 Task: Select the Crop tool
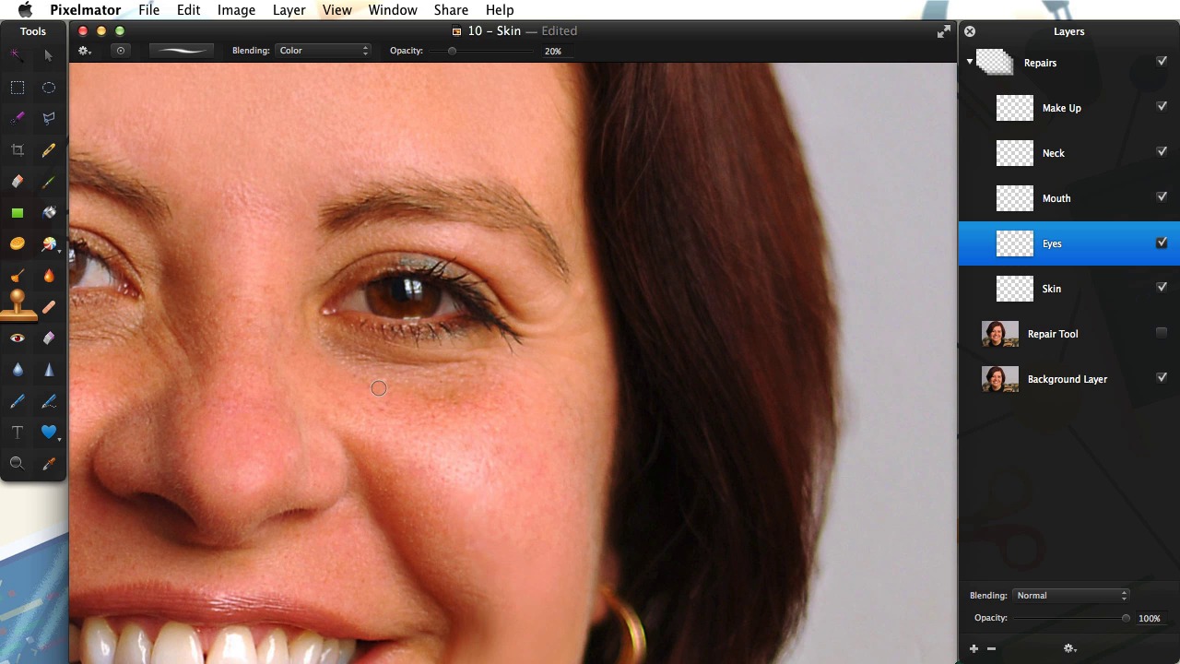[17, 149]
